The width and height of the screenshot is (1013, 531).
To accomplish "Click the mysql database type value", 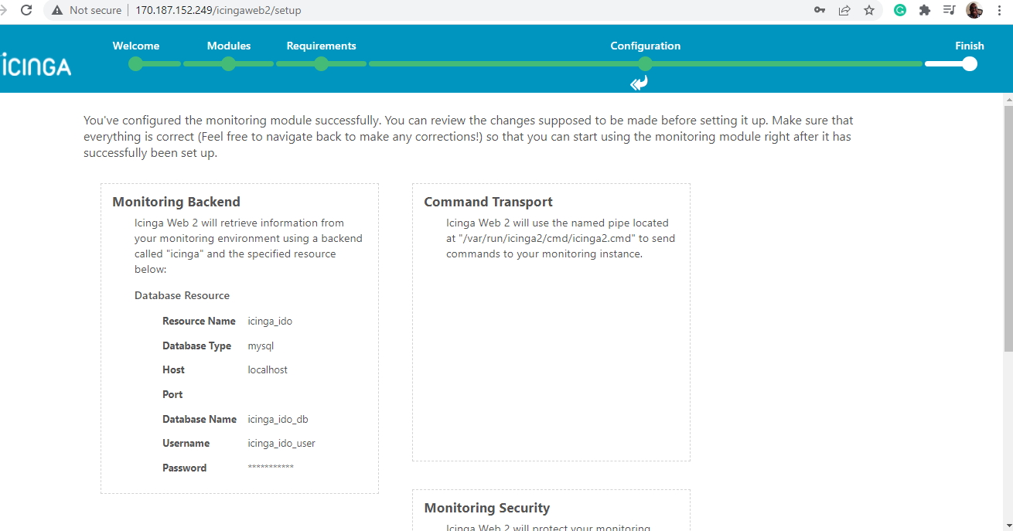I will tap(261, 345).
